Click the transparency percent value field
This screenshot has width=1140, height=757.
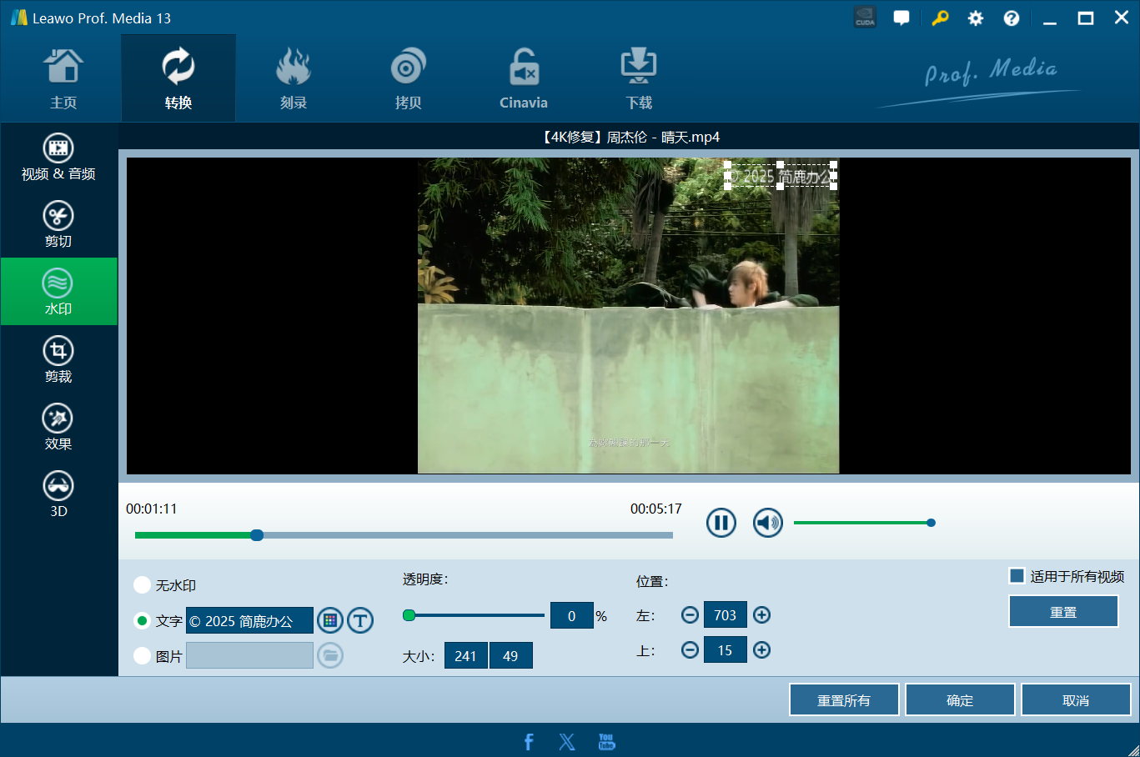click(x=572, y=616)
